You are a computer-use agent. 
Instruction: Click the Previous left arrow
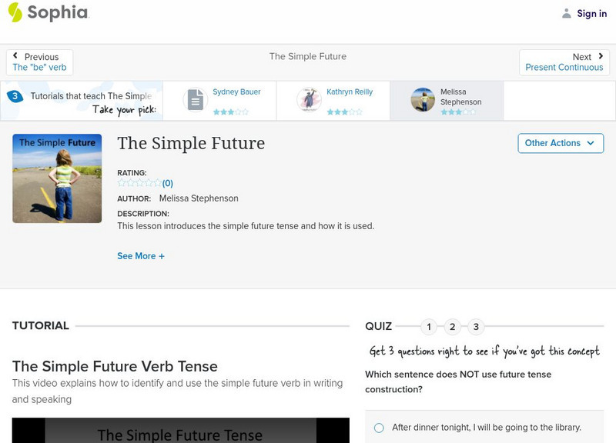coord(16,56)
